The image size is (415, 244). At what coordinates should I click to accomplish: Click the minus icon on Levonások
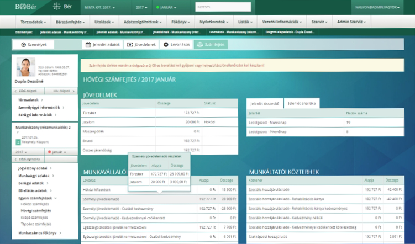166,45
